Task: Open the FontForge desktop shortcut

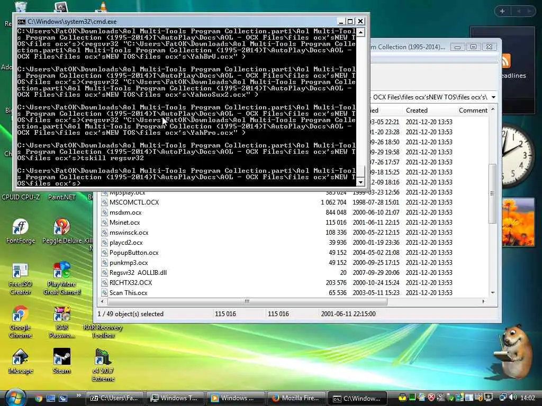Action: (x=20, y=230)
